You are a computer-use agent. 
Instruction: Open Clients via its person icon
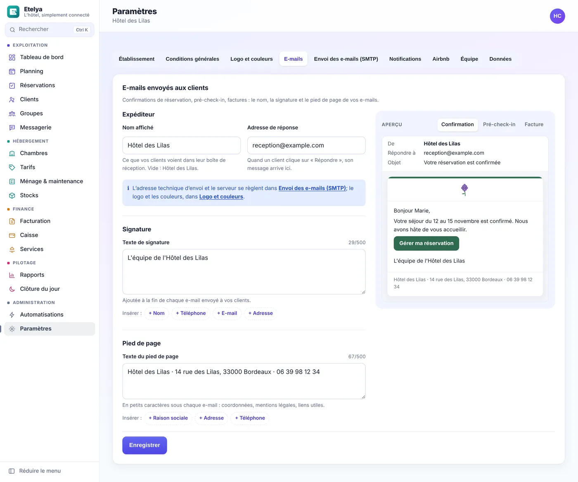tap(12, 100)
